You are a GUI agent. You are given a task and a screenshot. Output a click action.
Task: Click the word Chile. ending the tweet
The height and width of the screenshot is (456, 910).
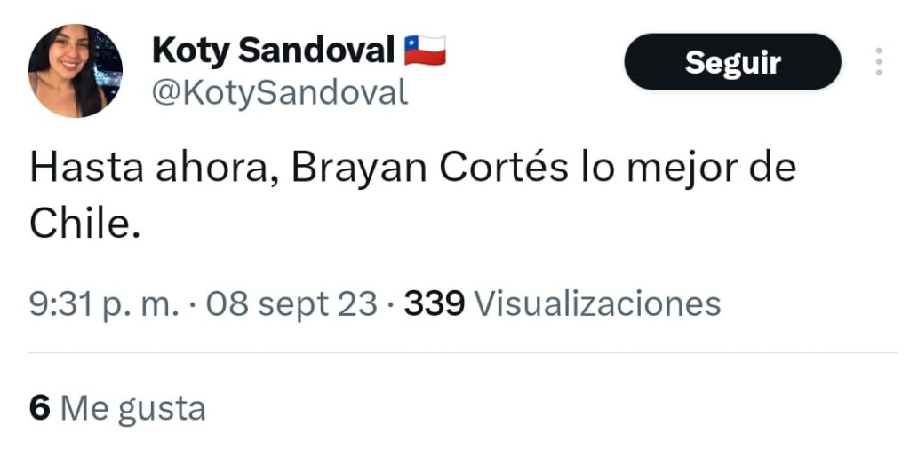click(x=85, y=224)
